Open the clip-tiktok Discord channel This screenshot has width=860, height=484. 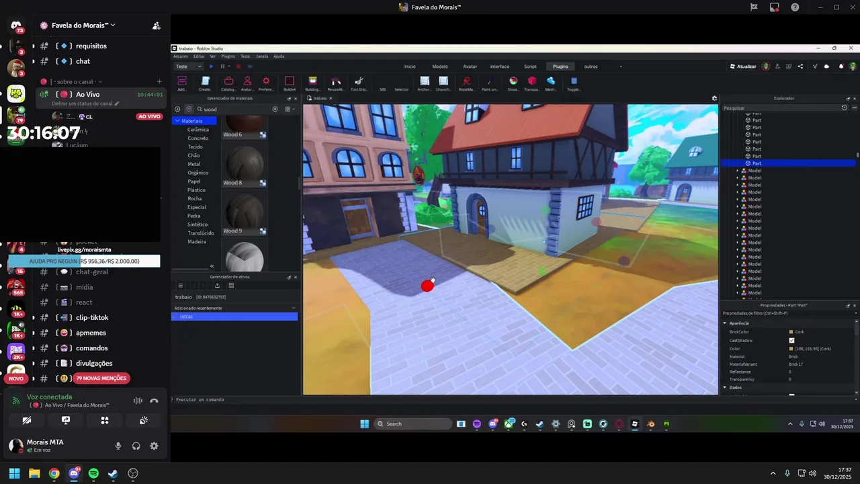pos(91,317)
